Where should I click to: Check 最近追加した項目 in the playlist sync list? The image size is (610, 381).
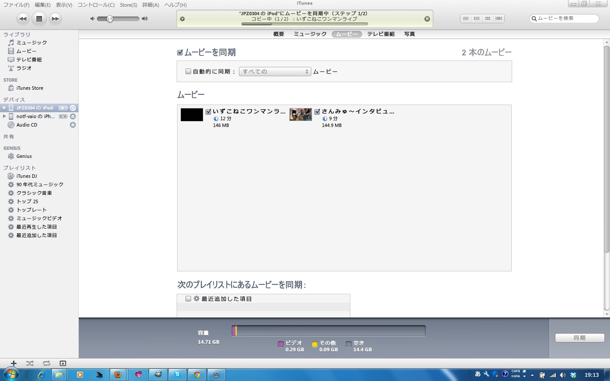coord(189,299)
